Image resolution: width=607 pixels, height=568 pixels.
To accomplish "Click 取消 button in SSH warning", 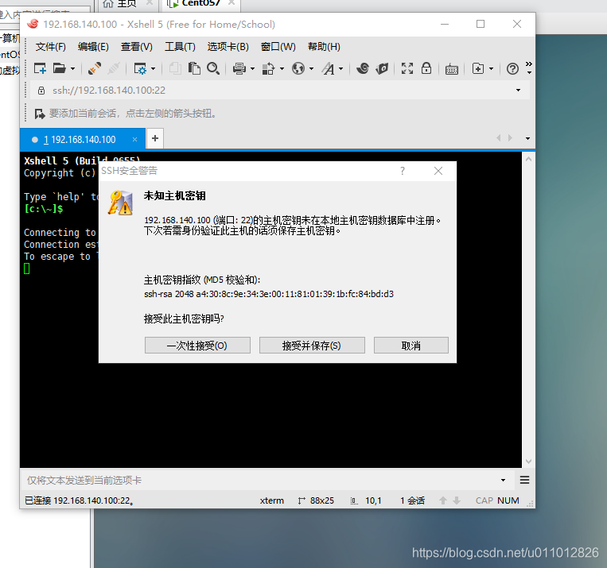I will coord(411,346).
